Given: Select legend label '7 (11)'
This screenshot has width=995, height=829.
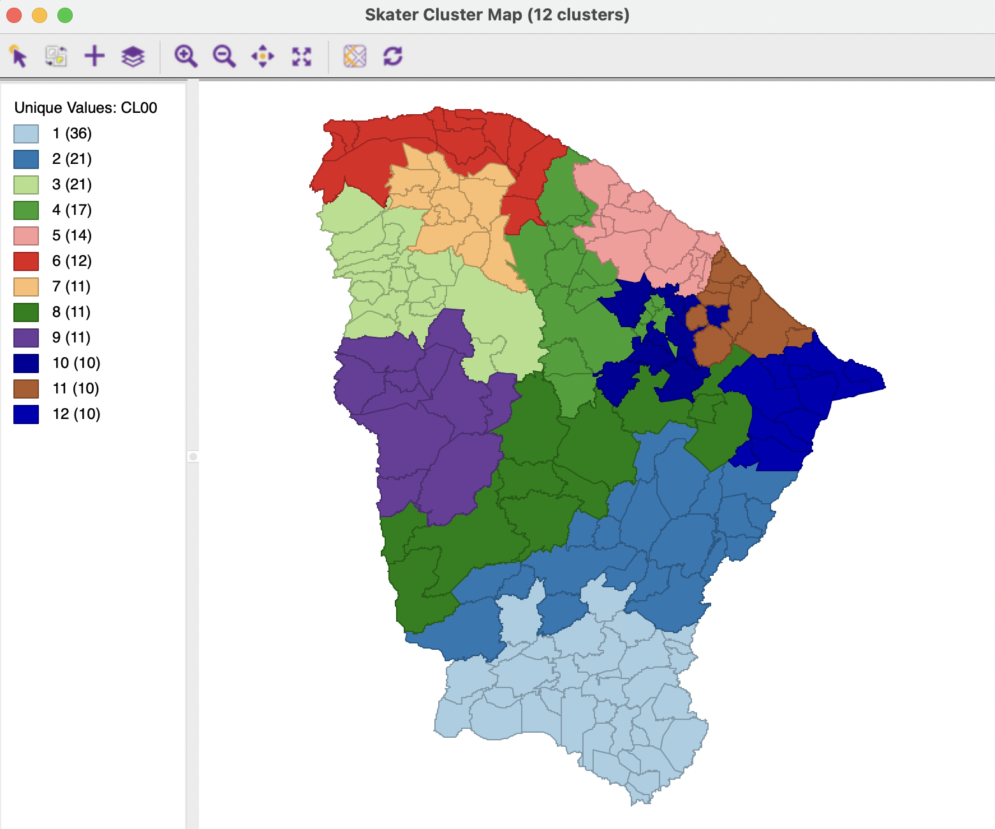Looking at the screenshot, I should pyautogui.click(x=71, y=286).
